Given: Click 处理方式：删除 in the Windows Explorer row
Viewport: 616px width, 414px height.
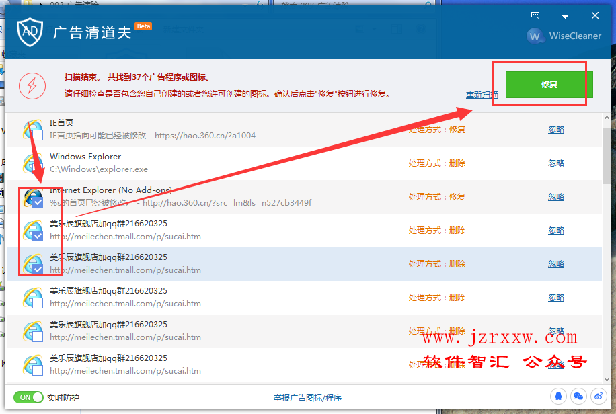Looking at the screenshot, I should 437,163.
